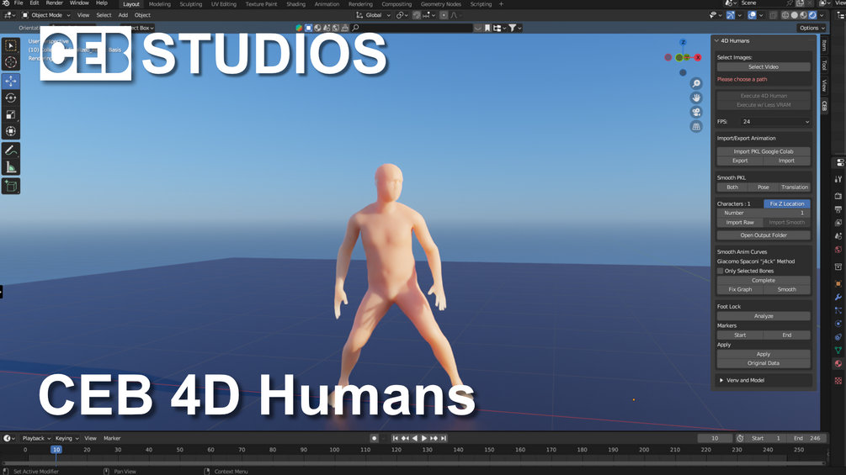
Task: Select the Add Cube tool
Action: pos(11,187)
